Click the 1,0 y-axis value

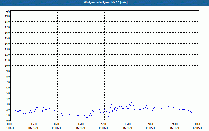(8, 115)
